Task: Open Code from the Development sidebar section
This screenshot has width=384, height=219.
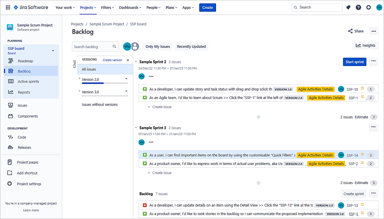Action: [x=22, y=137]
